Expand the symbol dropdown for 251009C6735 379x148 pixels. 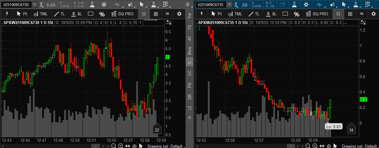point(230,5)
